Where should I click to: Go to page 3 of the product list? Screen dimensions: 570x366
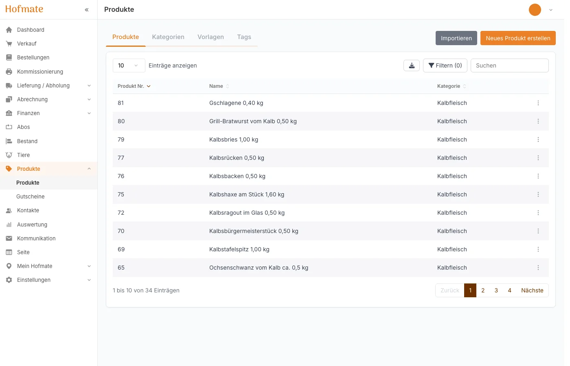click(x=496, y=290)
